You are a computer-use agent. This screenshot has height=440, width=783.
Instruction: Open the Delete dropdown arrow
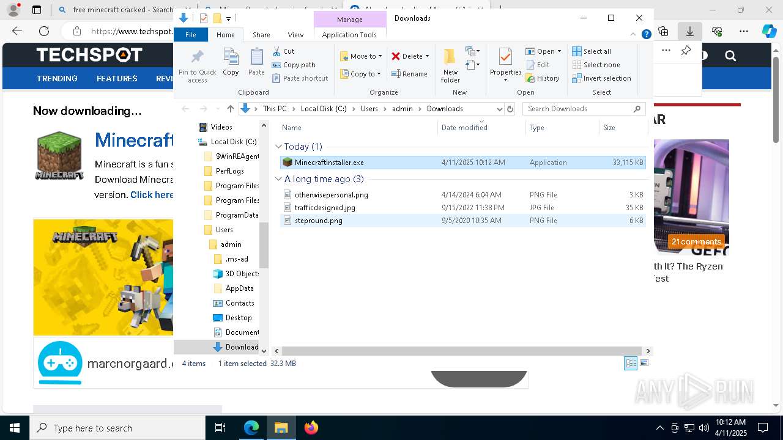(427, 56)
